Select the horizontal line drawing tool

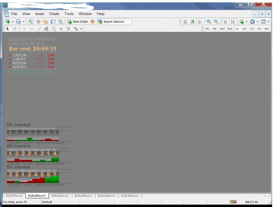(x=32, y=29)
